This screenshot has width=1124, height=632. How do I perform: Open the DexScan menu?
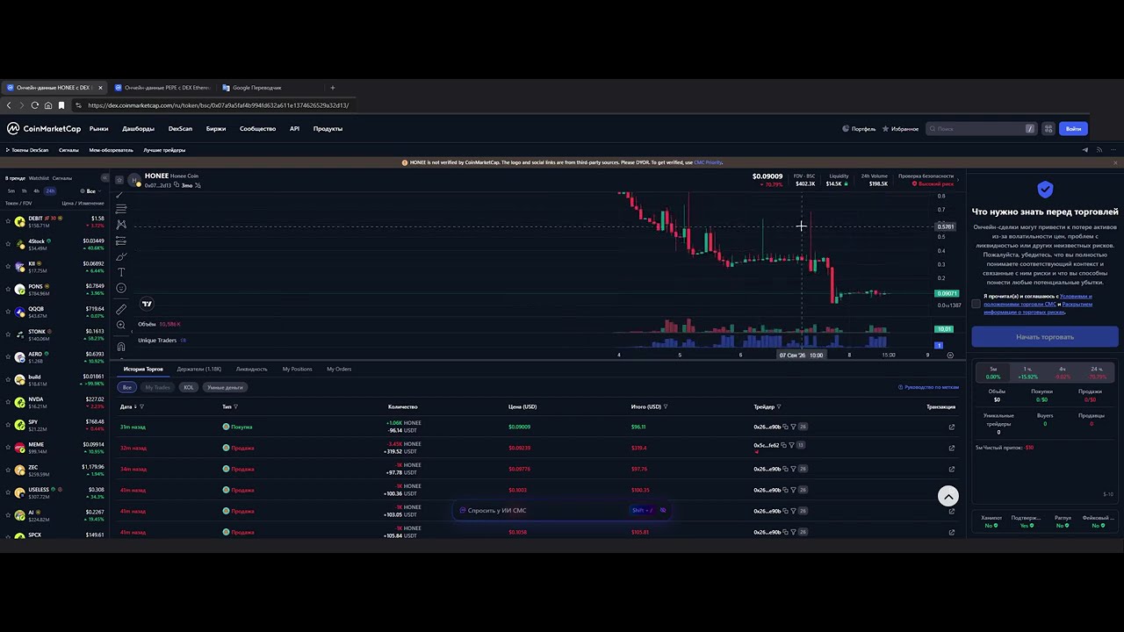180,129
